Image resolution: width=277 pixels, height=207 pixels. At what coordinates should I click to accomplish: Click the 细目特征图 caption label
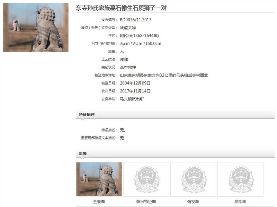146,201
